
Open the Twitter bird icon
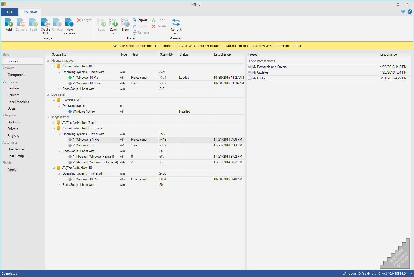click(403, 12)
